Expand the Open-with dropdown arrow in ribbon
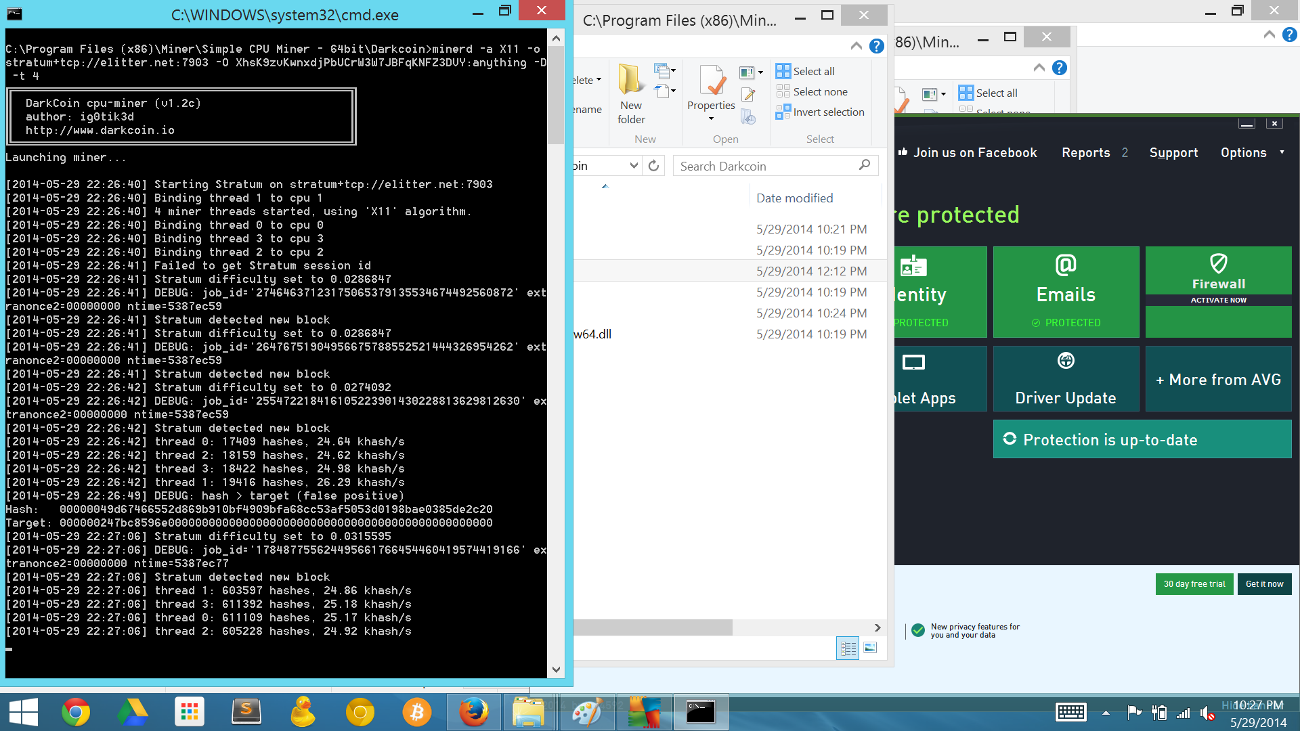 pyautogui.click(x=760, y=72)
